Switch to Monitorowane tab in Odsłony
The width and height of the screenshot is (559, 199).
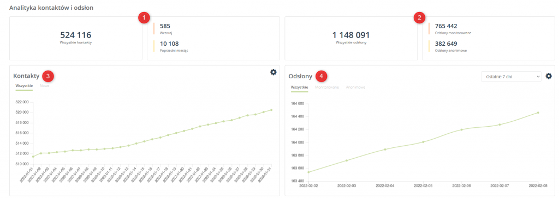(327, 87)
